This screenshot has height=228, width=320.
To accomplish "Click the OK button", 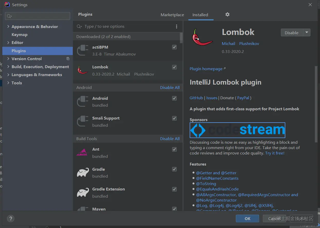I will pos(248,218).
